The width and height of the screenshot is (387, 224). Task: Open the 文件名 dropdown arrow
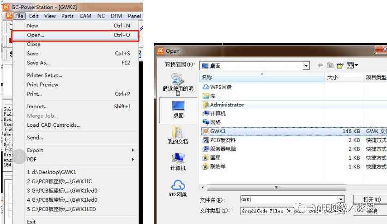[x=341, y=199]
